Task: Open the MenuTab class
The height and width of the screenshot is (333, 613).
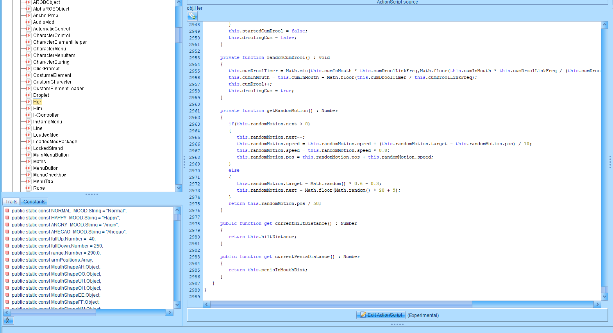Action: point(43,182)
